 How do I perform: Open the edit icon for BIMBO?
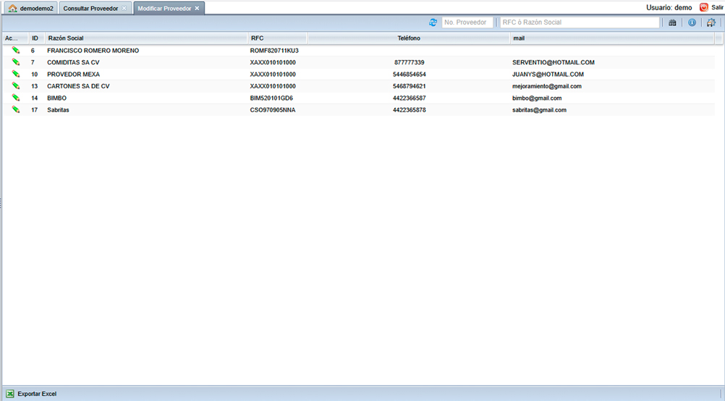tap(15, 98)
